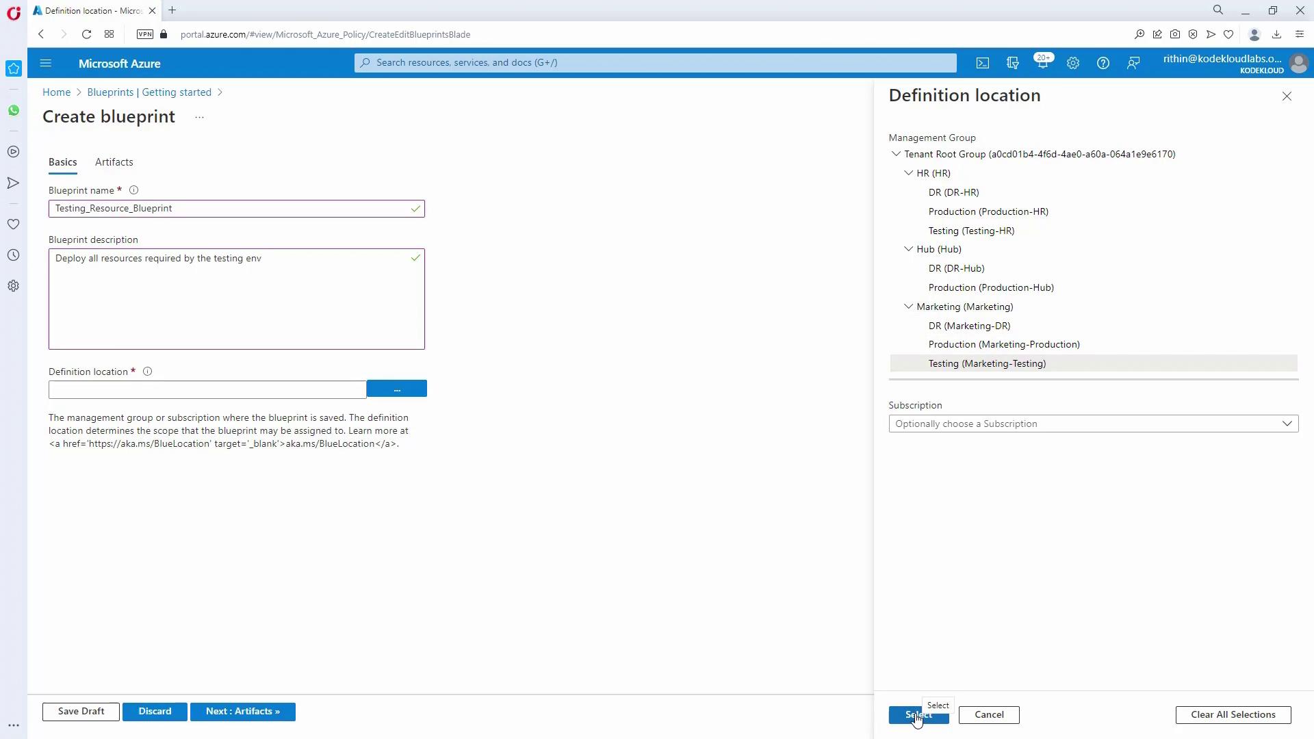Image resolution: width=1314 pixels, height=739 pixels.
Task: Collapse the Marketing (Marketing) group
Action: click(x=909, y=307)
